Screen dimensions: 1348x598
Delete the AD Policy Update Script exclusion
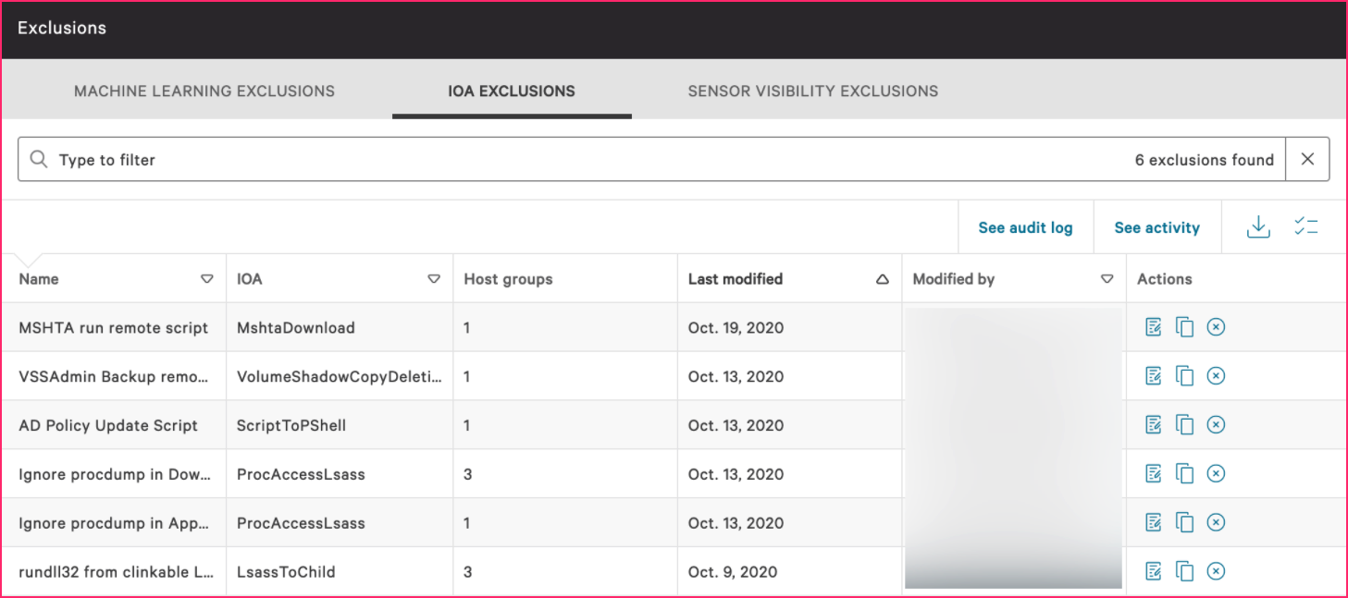point(1217,425)
